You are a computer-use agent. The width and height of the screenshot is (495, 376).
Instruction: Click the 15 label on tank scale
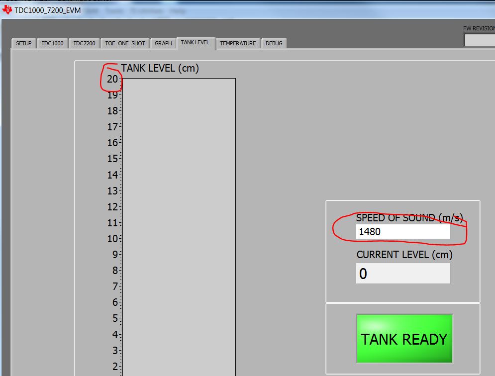pos(112,159)
